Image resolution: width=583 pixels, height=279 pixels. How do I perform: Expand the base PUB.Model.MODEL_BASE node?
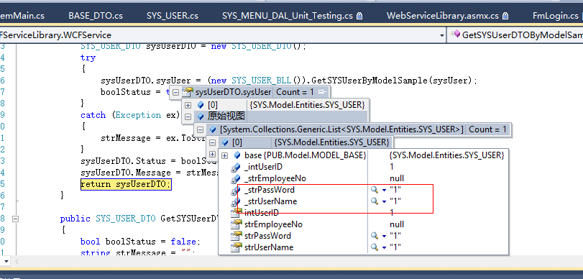224,155
